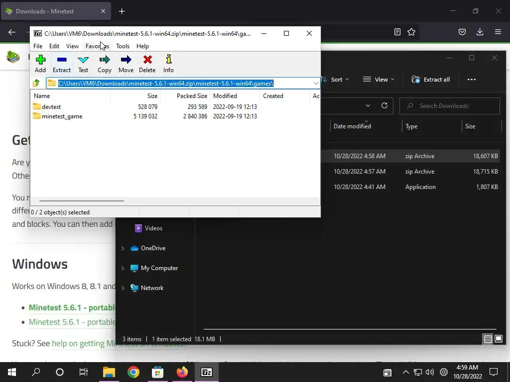Click the Extract icon in 7-Zip
510x382 pixels.
point(61,64)
